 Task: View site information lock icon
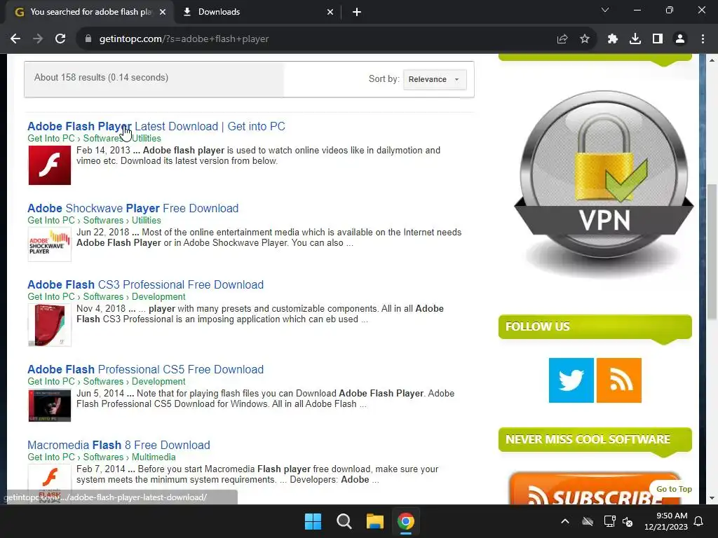(x=88, y=39)
